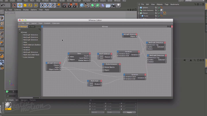Viewport: 207px width, 116px height.
Task: Open the Scale dropdown in Coordinates manager
Action: click(113, 112)
